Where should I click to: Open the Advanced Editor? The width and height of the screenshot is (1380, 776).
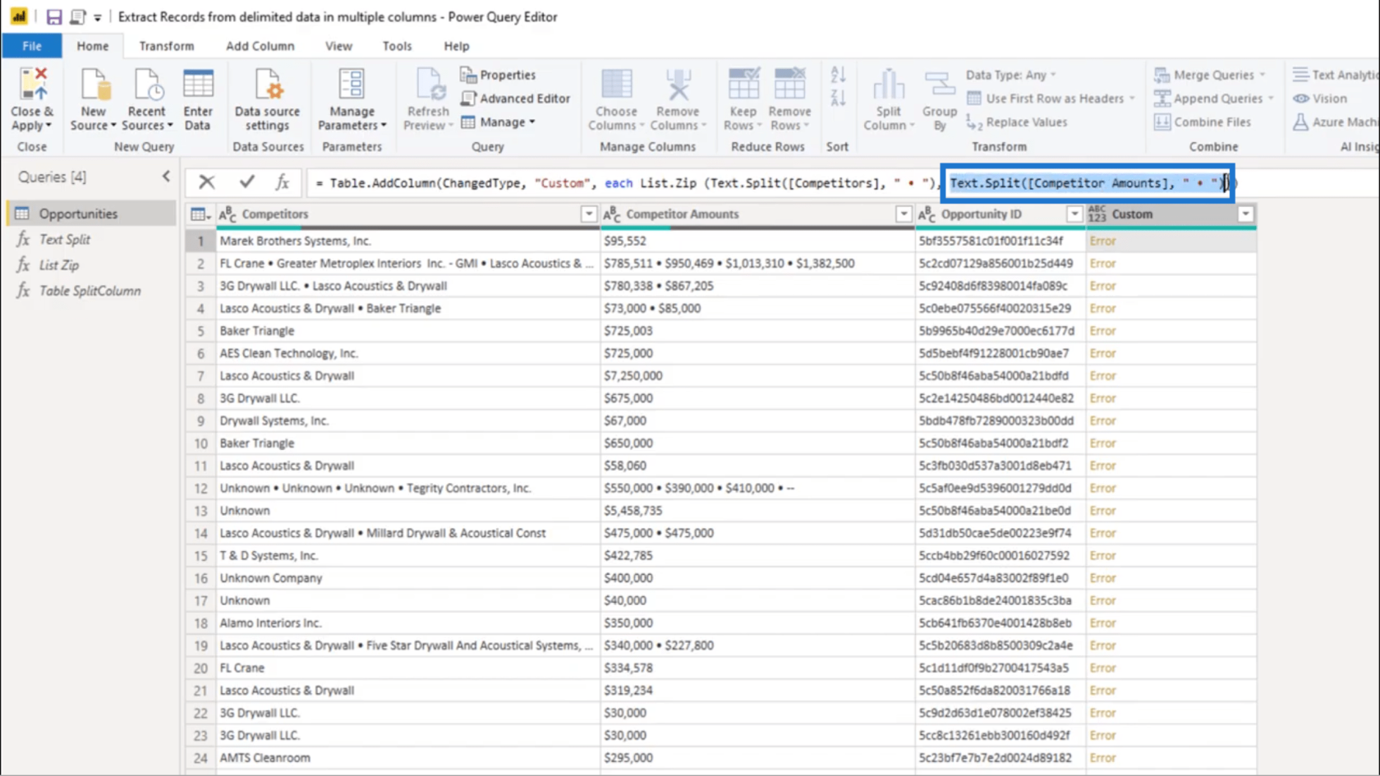(515, 99)
